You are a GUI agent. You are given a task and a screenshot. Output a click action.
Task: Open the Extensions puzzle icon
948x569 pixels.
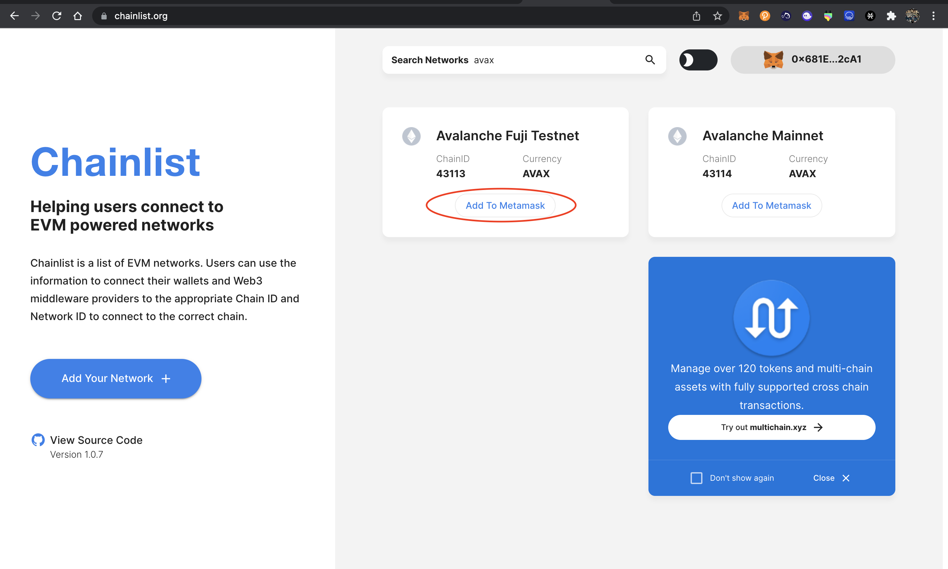pos(891,16)
